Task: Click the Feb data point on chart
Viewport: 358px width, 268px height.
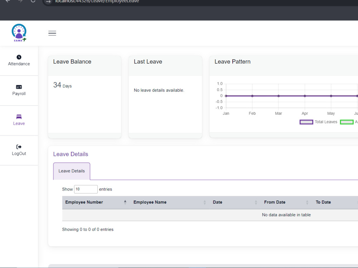Action: click(x=252, y=96)
